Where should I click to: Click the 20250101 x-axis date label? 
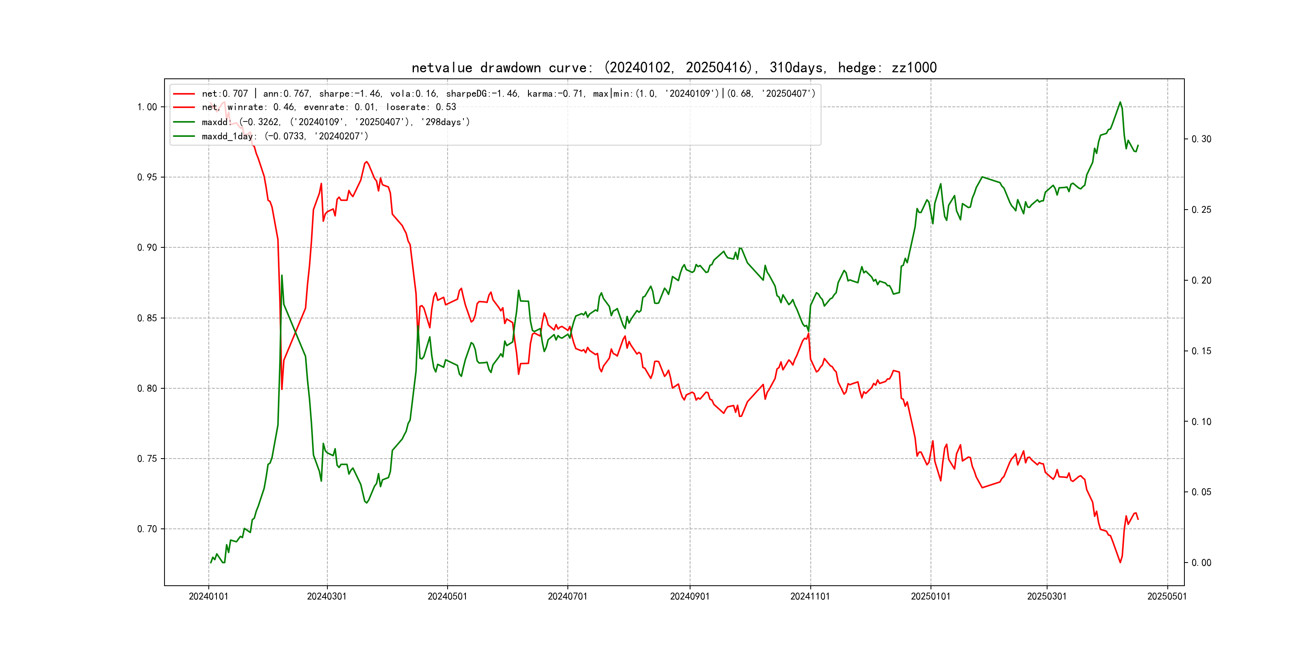(930, 596)
